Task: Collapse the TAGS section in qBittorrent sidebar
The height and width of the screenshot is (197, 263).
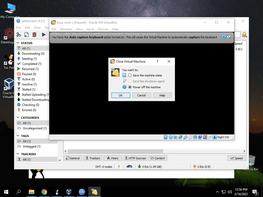Action: (18, 136)
